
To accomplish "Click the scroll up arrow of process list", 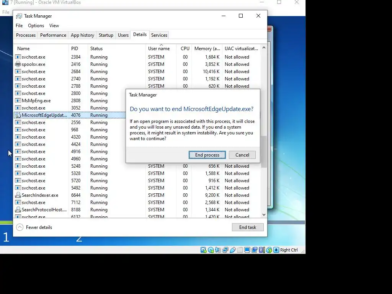I will point(264,47).
